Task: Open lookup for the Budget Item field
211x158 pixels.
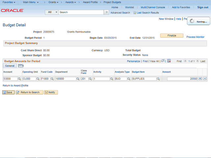Action: (x=158, y=79)
